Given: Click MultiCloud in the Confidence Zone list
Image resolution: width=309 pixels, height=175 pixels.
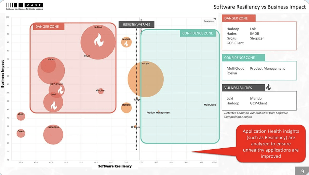Looking at the screenshot, I should coord(235,68).
